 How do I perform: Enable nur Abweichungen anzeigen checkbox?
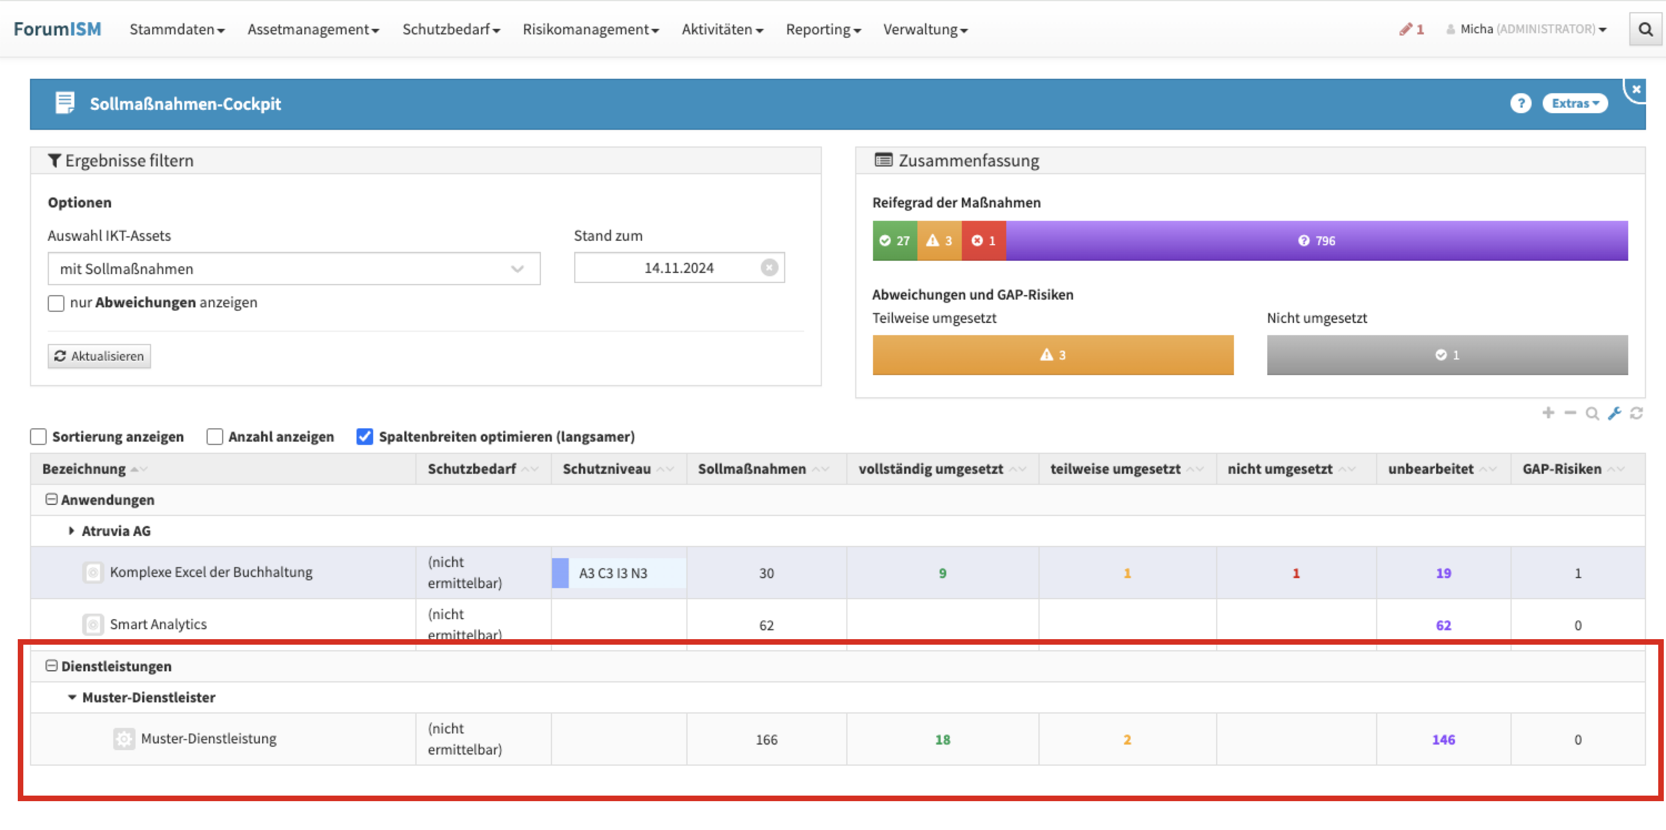56,303
